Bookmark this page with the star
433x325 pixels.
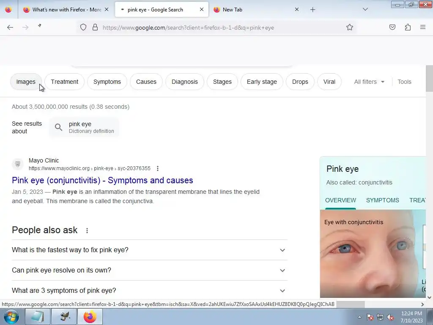pyautogui.click(x=350, y=27)
